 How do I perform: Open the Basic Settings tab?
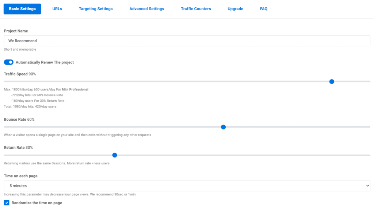pyautogui.click(x=22, y=9)
